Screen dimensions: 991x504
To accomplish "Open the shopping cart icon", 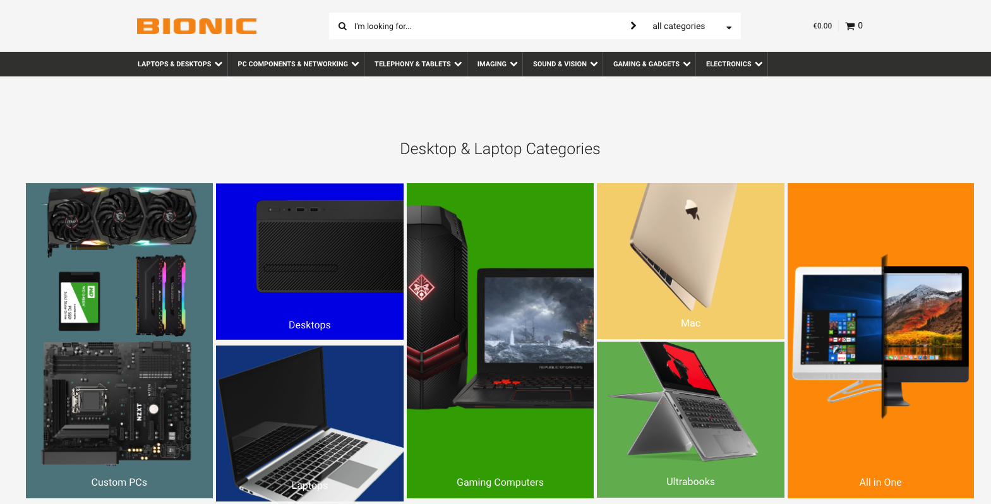I will pyautogui.click(x=850, y=26).
